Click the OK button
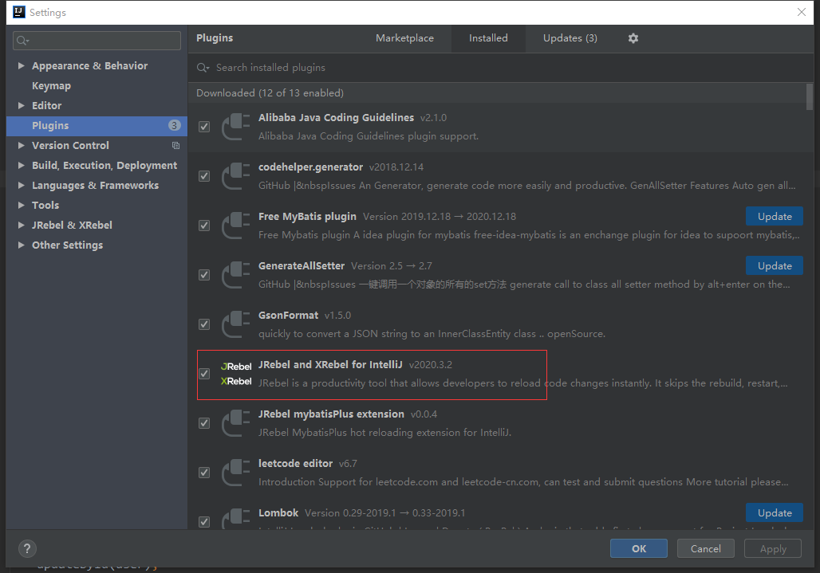The height and width of the screenshot is (573, 820). (x=639, y=548)
